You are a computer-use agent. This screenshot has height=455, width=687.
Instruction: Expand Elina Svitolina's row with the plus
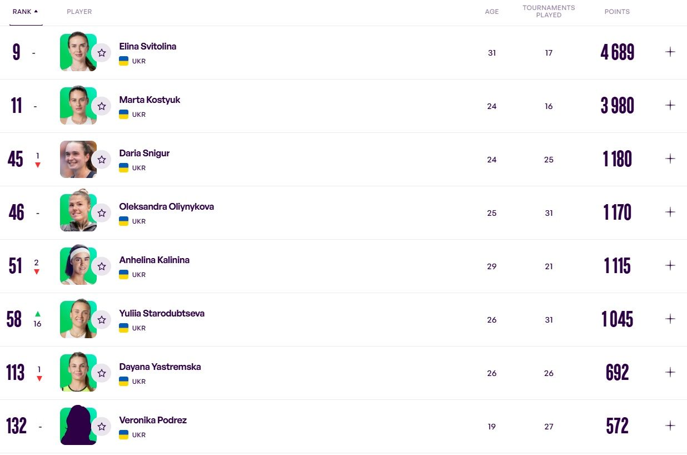pos(670,52)
